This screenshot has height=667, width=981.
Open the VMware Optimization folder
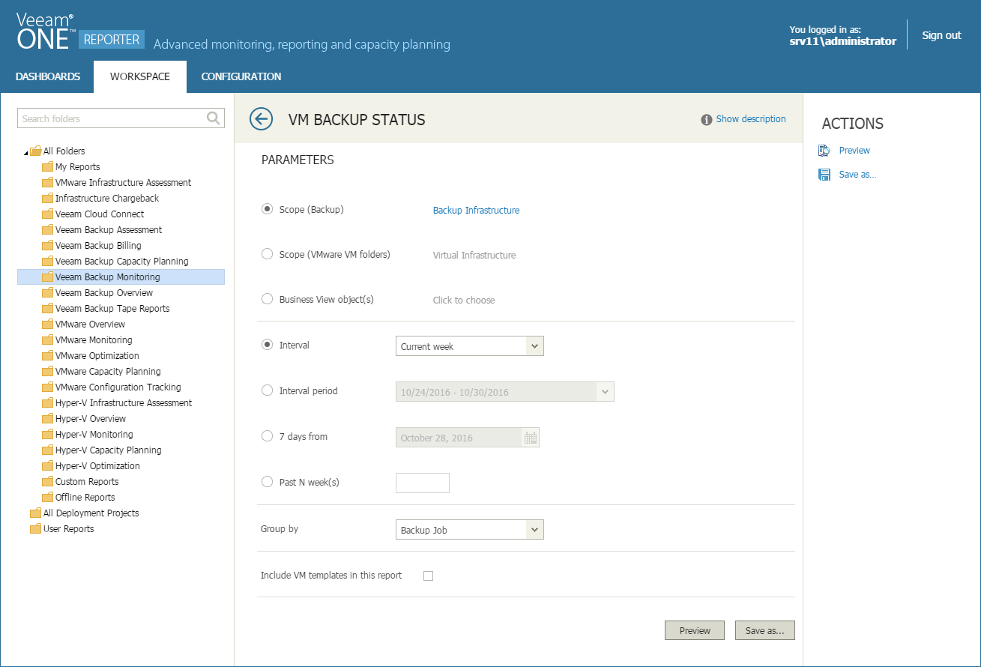97,355
